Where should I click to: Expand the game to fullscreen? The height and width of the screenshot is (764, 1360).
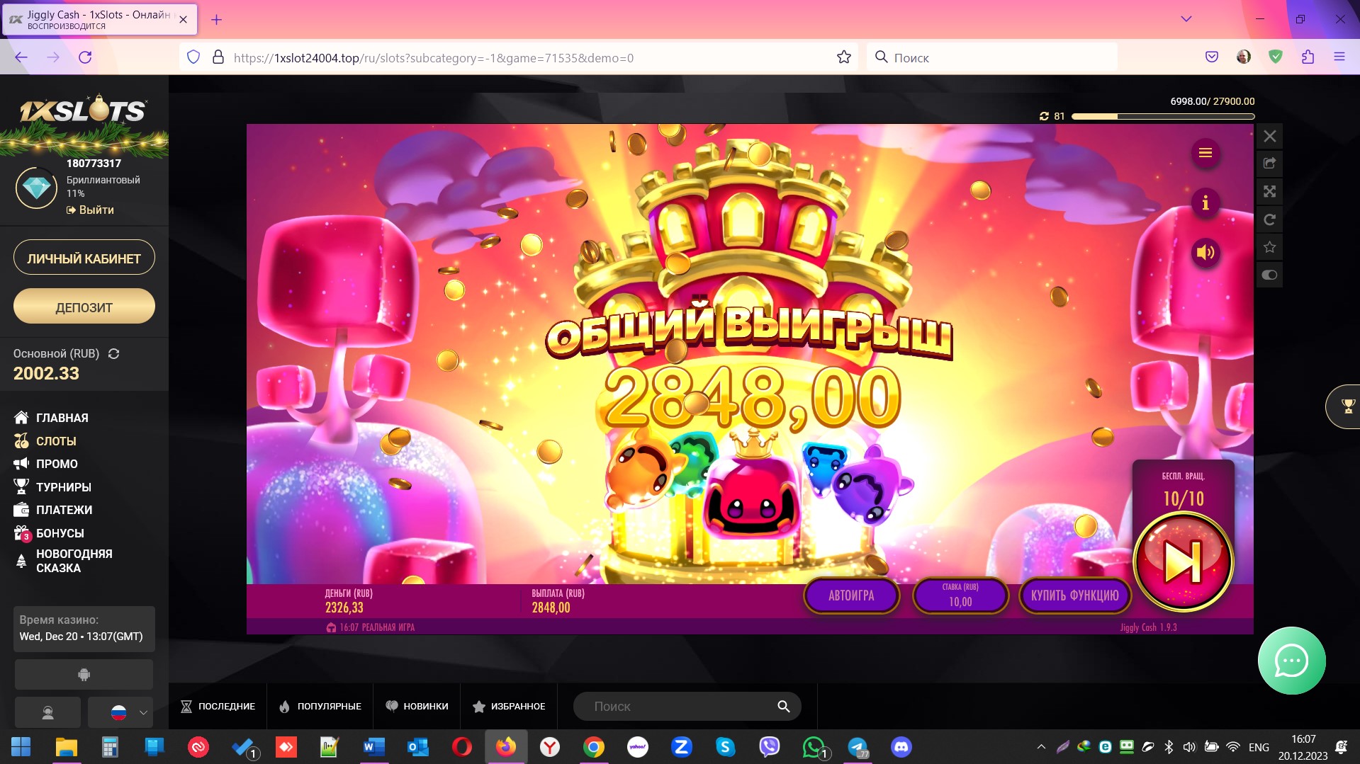coord(1269,191)
